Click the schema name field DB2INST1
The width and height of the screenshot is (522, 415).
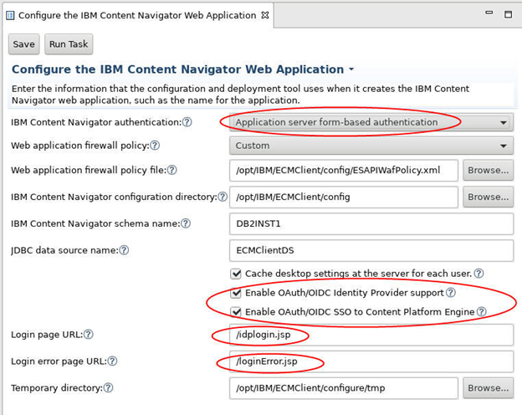(371, 223)
